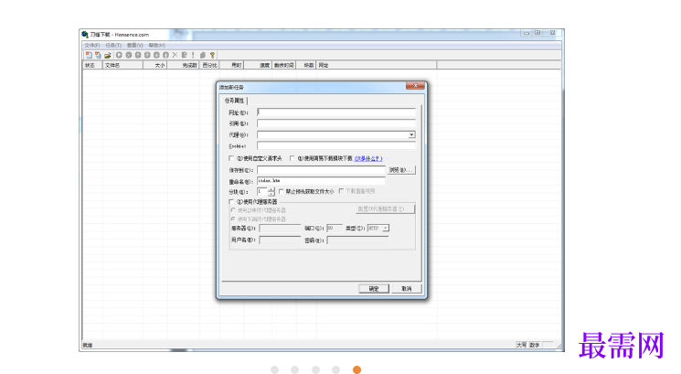The height and width of the screenshot is (374, 681).
Task: Open the 这是什么? help link
Action: tap(368, 158)
